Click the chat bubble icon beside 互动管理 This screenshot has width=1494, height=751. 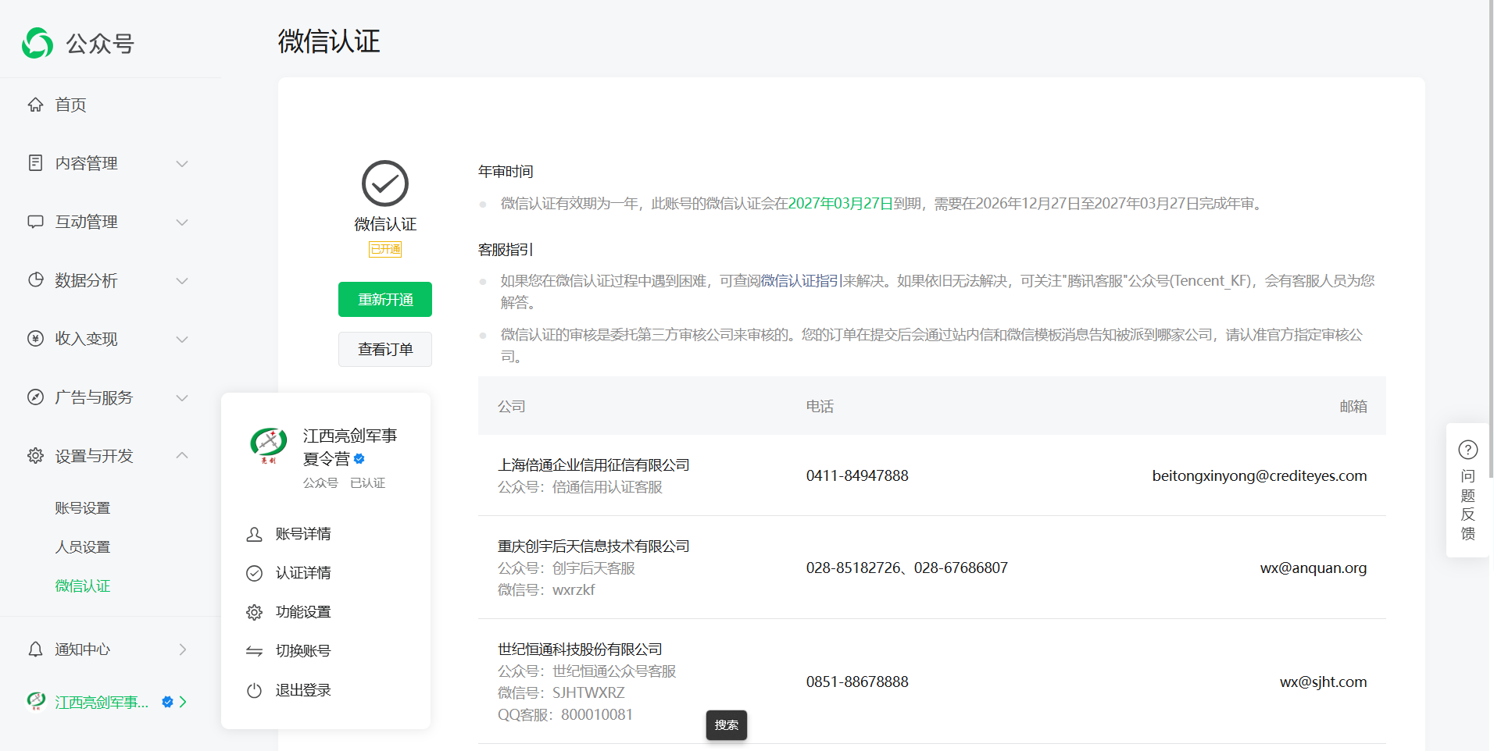35,222
